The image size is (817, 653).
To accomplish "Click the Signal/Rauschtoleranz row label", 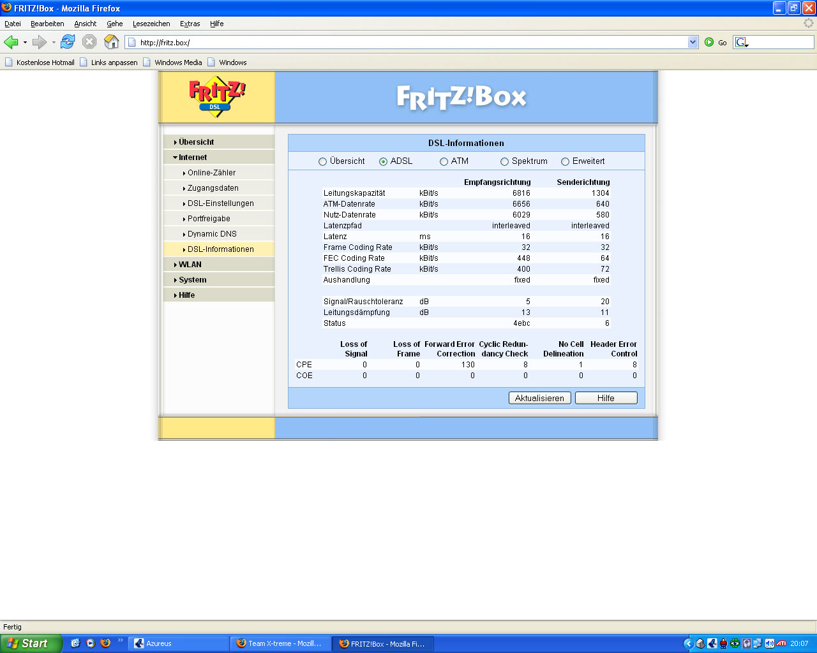I will tap(363, 302).
